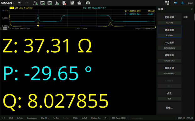
Task: Open the recall file folder icon
Action: click(x=79, y=3)
